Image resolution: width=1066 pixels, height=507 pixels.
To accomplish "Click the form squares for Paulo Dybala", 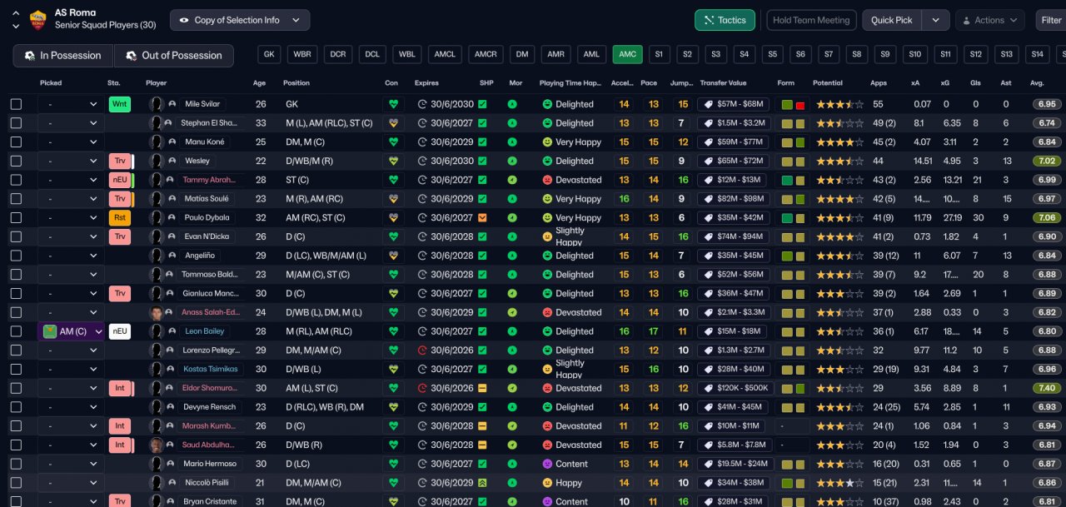I will [795, 218].
